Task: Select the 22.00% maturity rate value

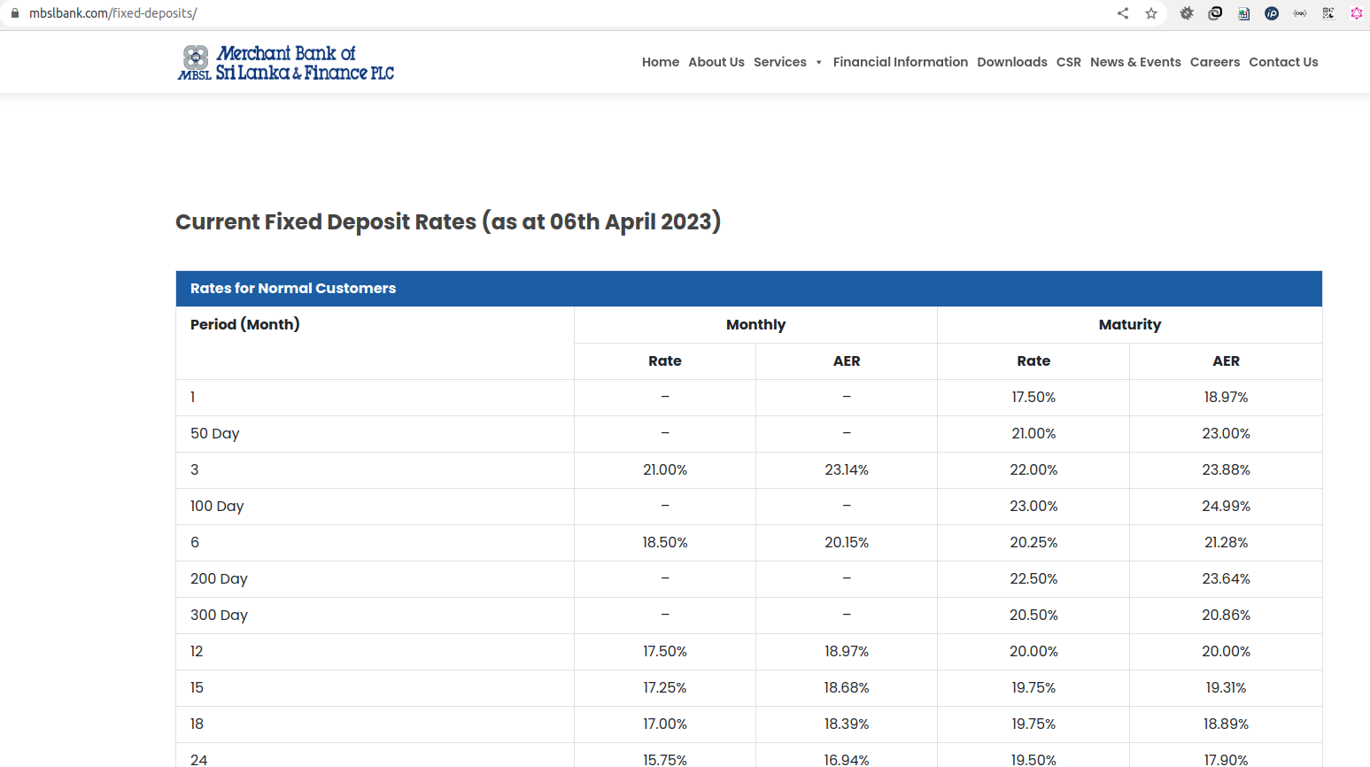Action: (1033, 470)
